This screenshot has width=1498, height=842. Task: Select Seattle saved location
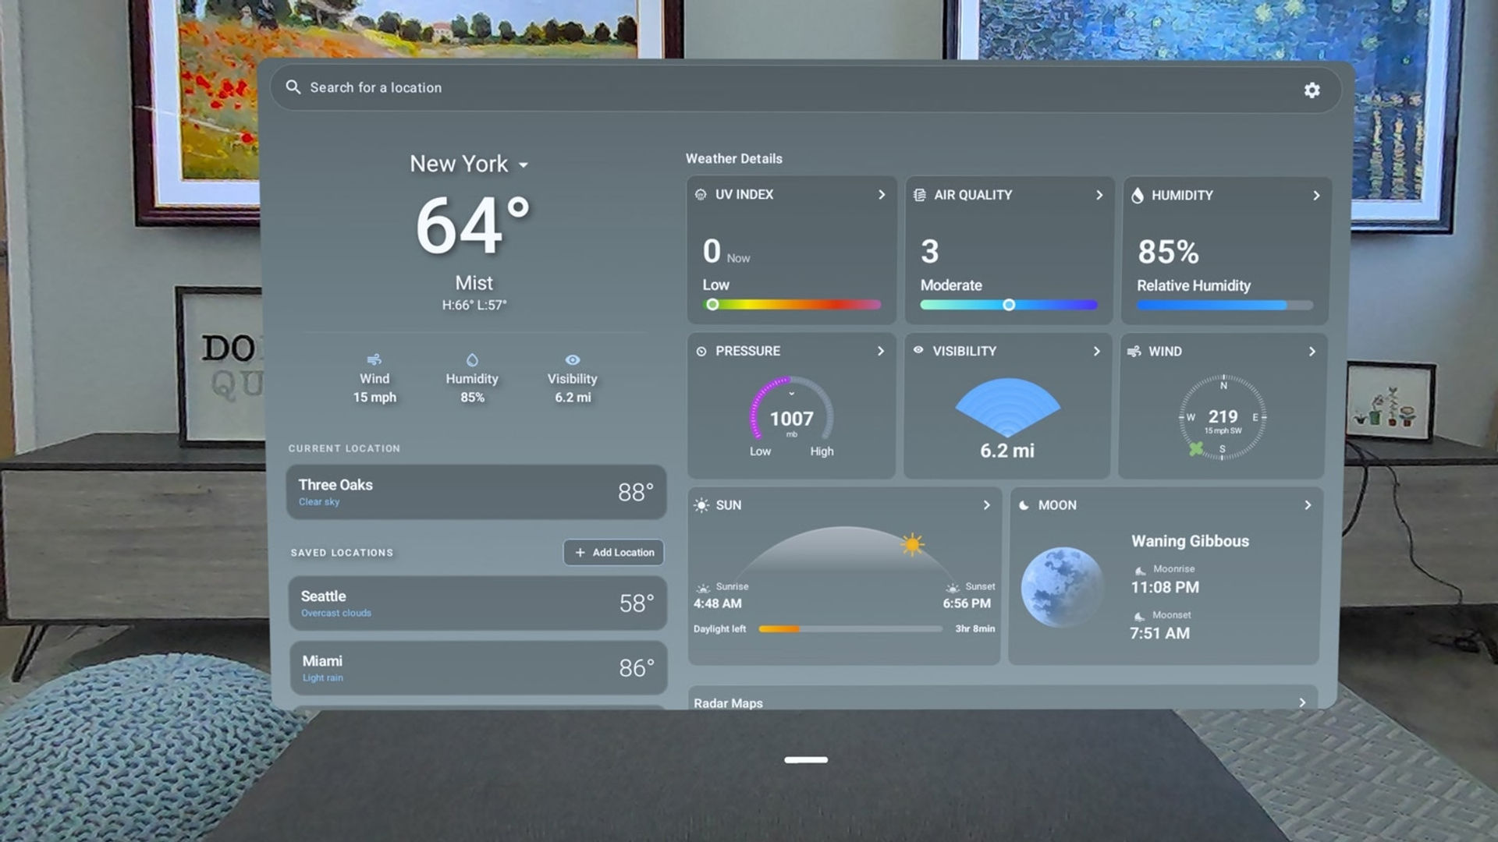[x=477, y=603]
